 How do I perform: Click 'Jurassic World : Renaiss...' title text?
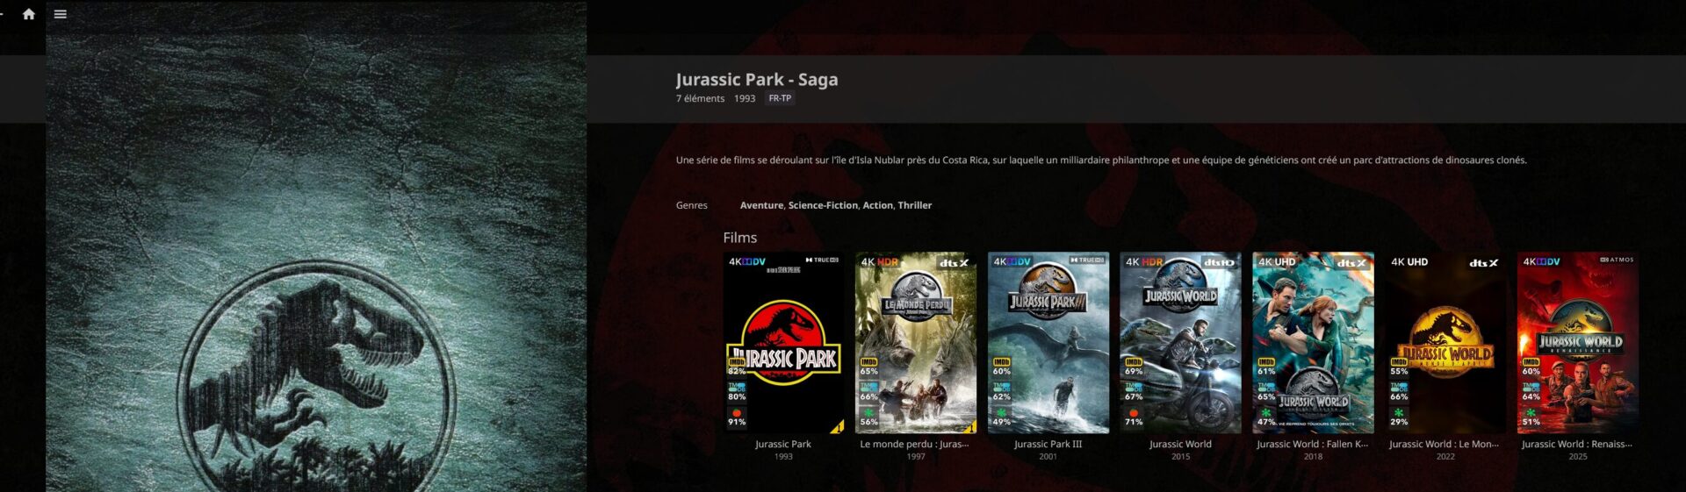point(1577,444)
